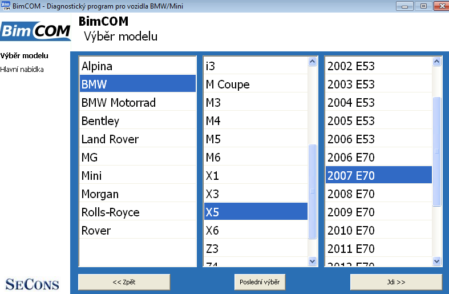This screenshot has width=449, height=294.
Task: Close the BimCOM window
Action: click(x=442, y=6)
